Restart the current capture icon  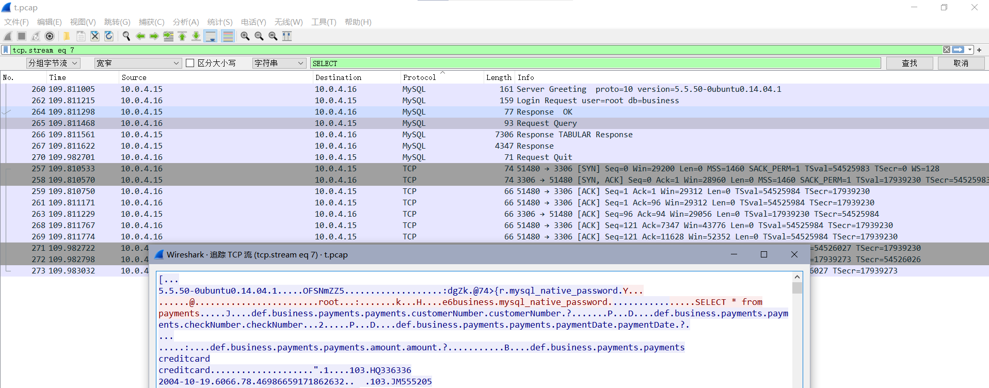(x=36, y=36)
